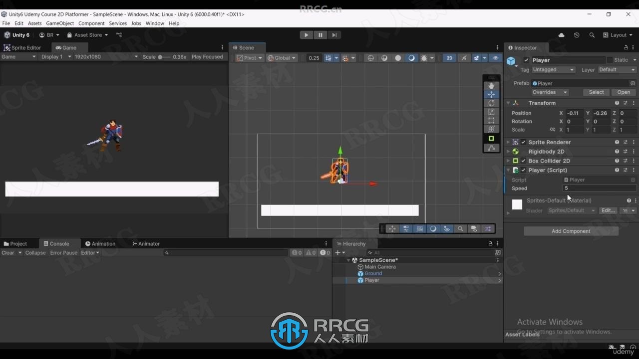Open the Layer Default dropdown
Image resolution: width=639 pixels, height=359 pixels.
[617, 70]
